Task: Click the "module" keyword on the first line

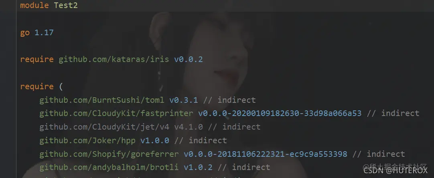Action: pyautogui.click(x=34, y=5)
